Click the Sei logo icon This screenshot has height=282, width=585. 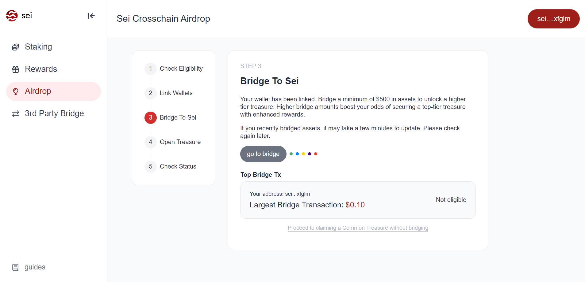pyautogui.click(x=12, y=16)
